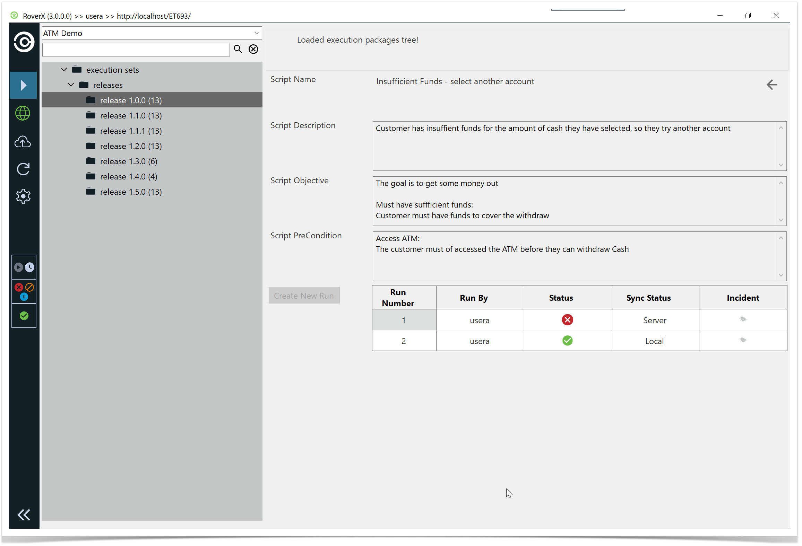Select release 1.5.0 (13) folder
This screenshot has width=802, height=546.
click(131, 192)
